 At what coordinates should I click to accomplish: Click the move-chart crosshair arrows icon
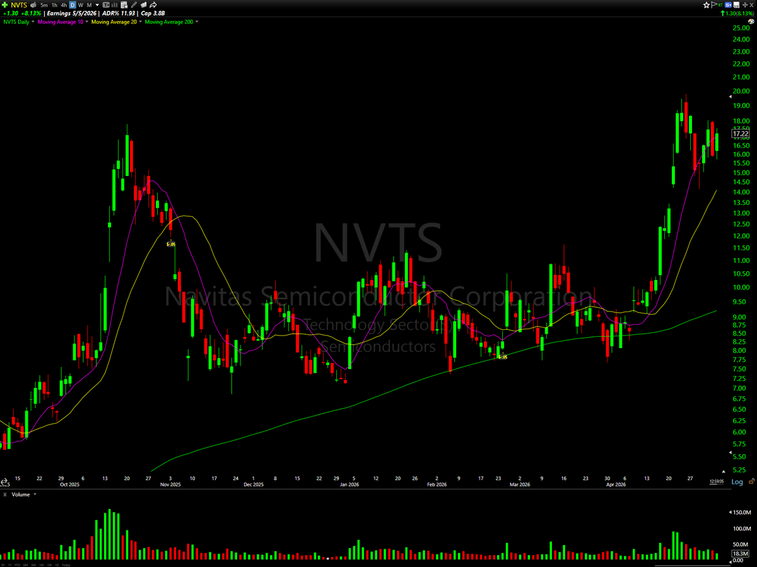point(745,5)
